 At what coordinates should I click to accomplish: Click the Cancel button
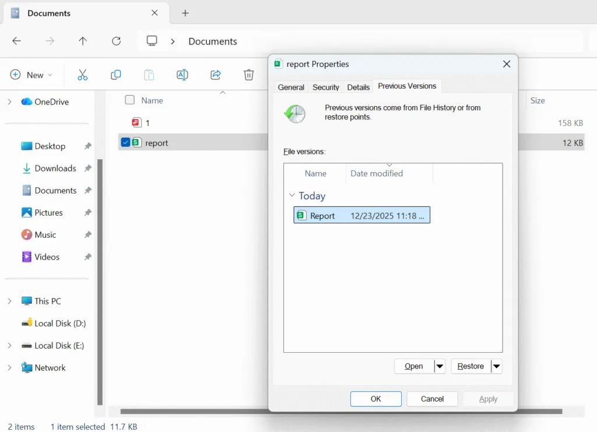click(432, 399)
